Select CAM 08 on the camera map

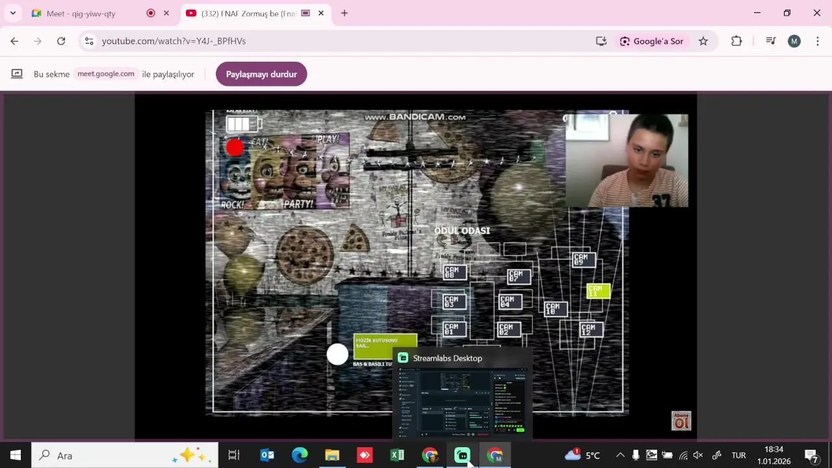coord(454,272)
